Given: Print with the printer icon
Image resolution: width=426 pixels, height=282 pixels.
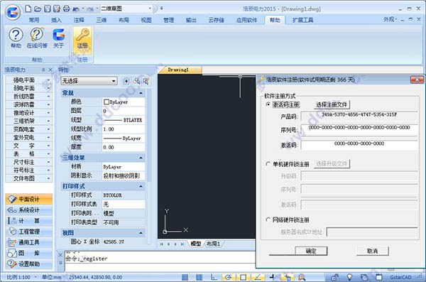Looking at the screenshot, I should [66, 9].
